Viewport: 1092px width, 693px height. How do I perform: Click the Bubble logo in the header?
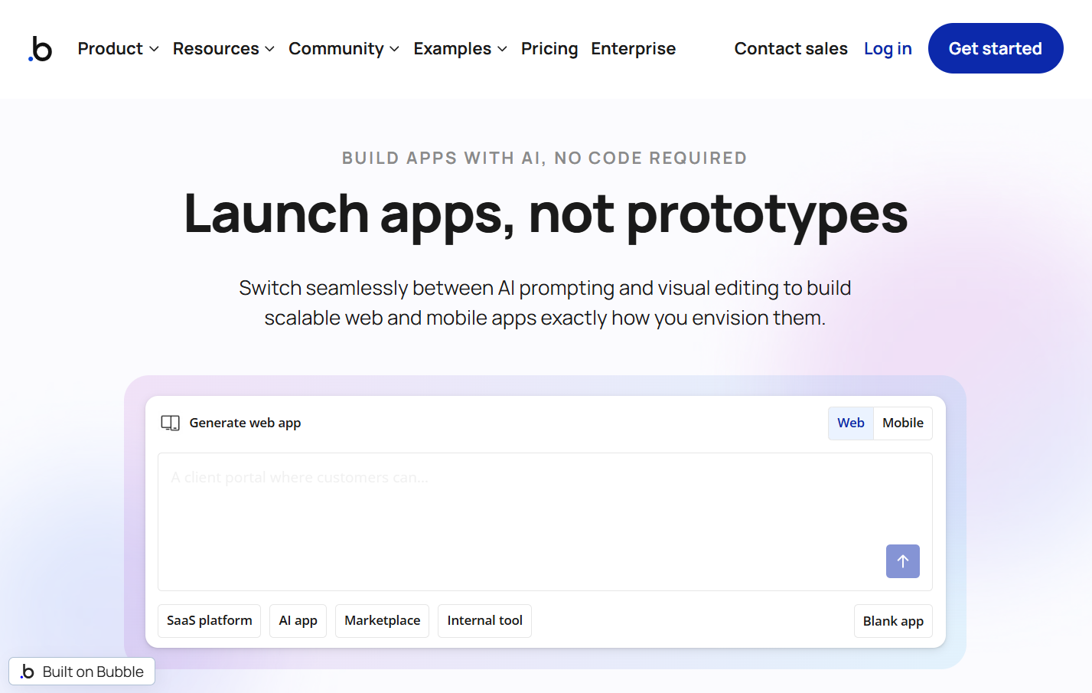pos(41,49)
